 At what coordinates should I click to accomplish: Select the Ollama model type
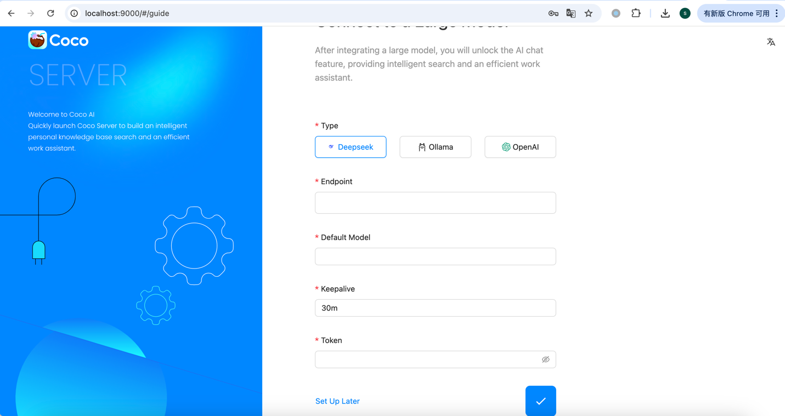(436, 147)
